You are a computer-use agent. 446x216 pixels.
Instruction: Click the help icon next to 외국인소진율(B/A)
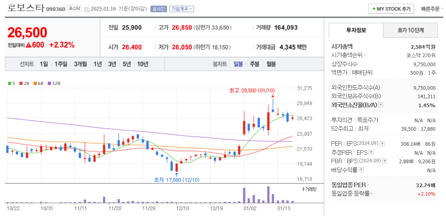click(x=381, y=105)
